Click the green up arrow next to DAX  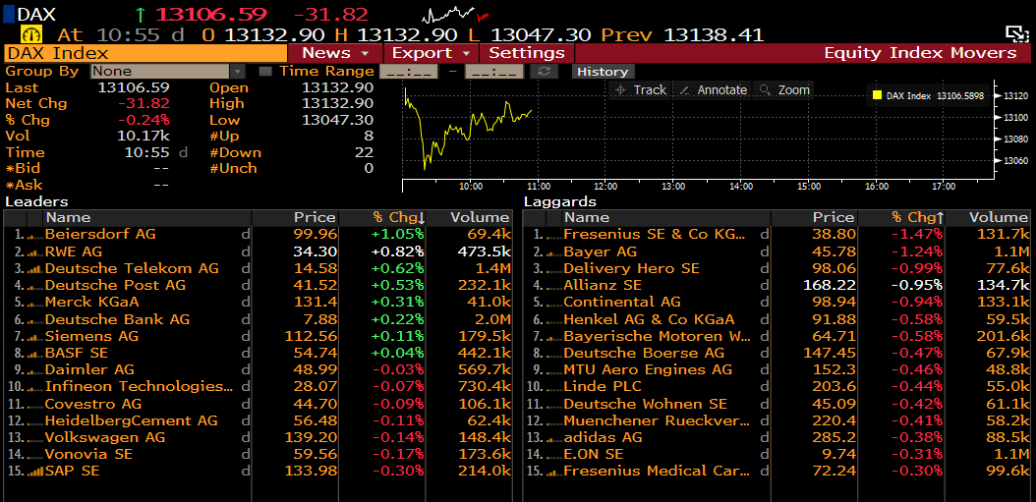(141, 14)
